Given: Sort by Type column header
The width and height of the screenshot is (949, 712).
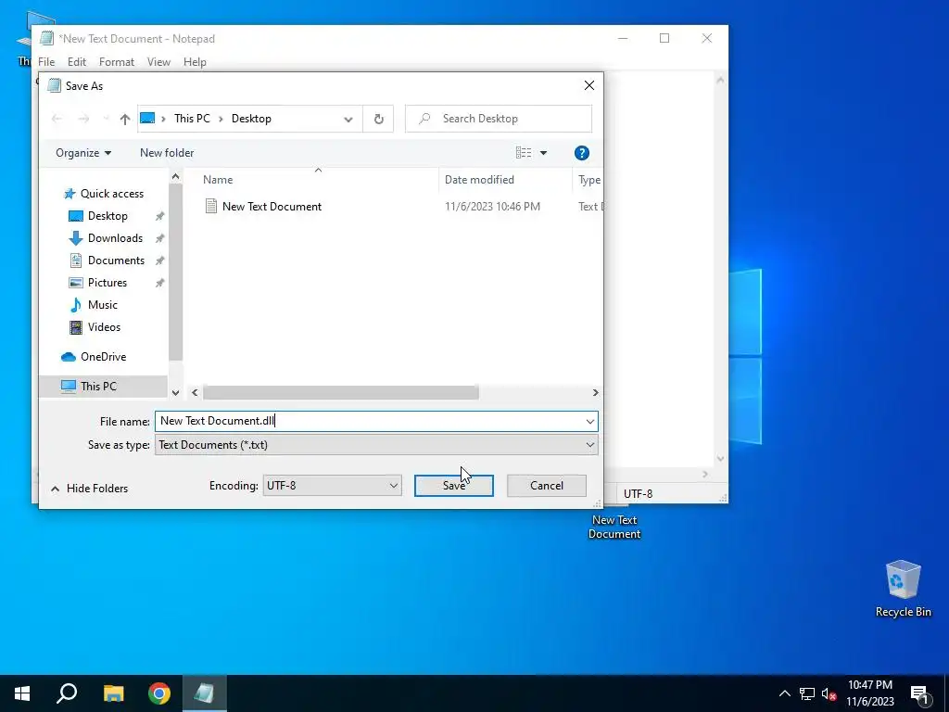Looking at the screenshot, I should (589, 180).
